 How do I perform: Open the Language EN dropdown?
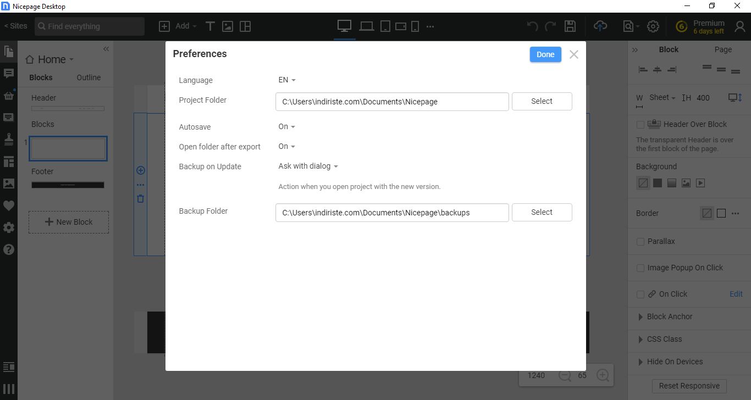coord(287,80)
